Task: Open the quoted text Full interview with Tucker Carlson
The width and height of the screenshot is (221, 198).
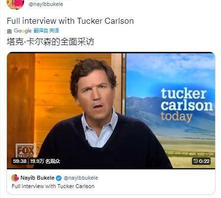Action: pos(53,186)
